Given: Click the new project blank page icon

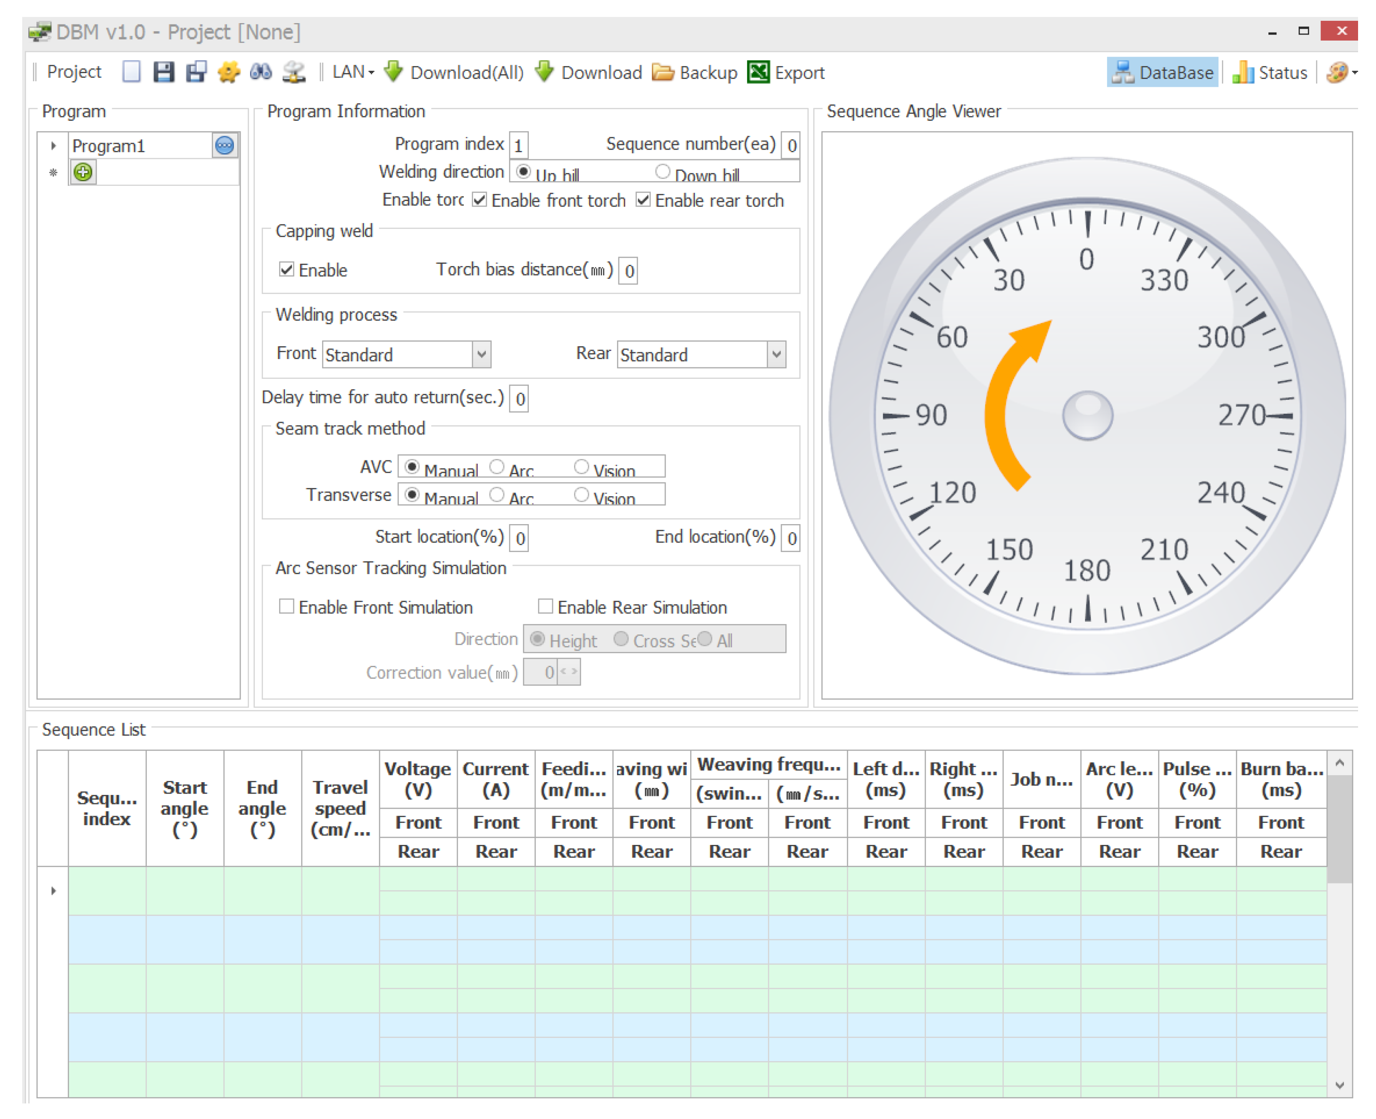Looking at the screenshot, I should click(x=131, y=72).
